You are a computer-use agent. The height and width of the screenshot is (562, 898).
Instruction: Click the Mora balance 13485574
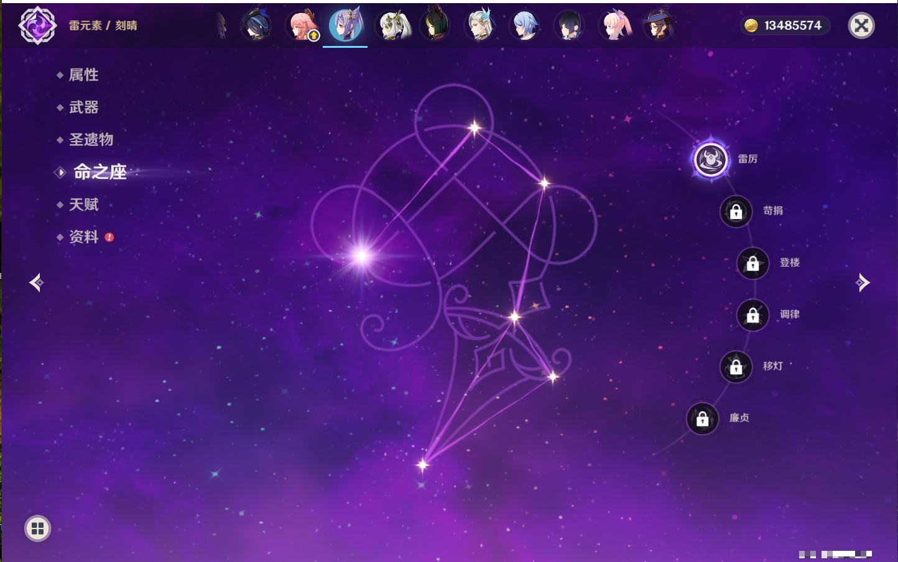[x=793, y=25]
